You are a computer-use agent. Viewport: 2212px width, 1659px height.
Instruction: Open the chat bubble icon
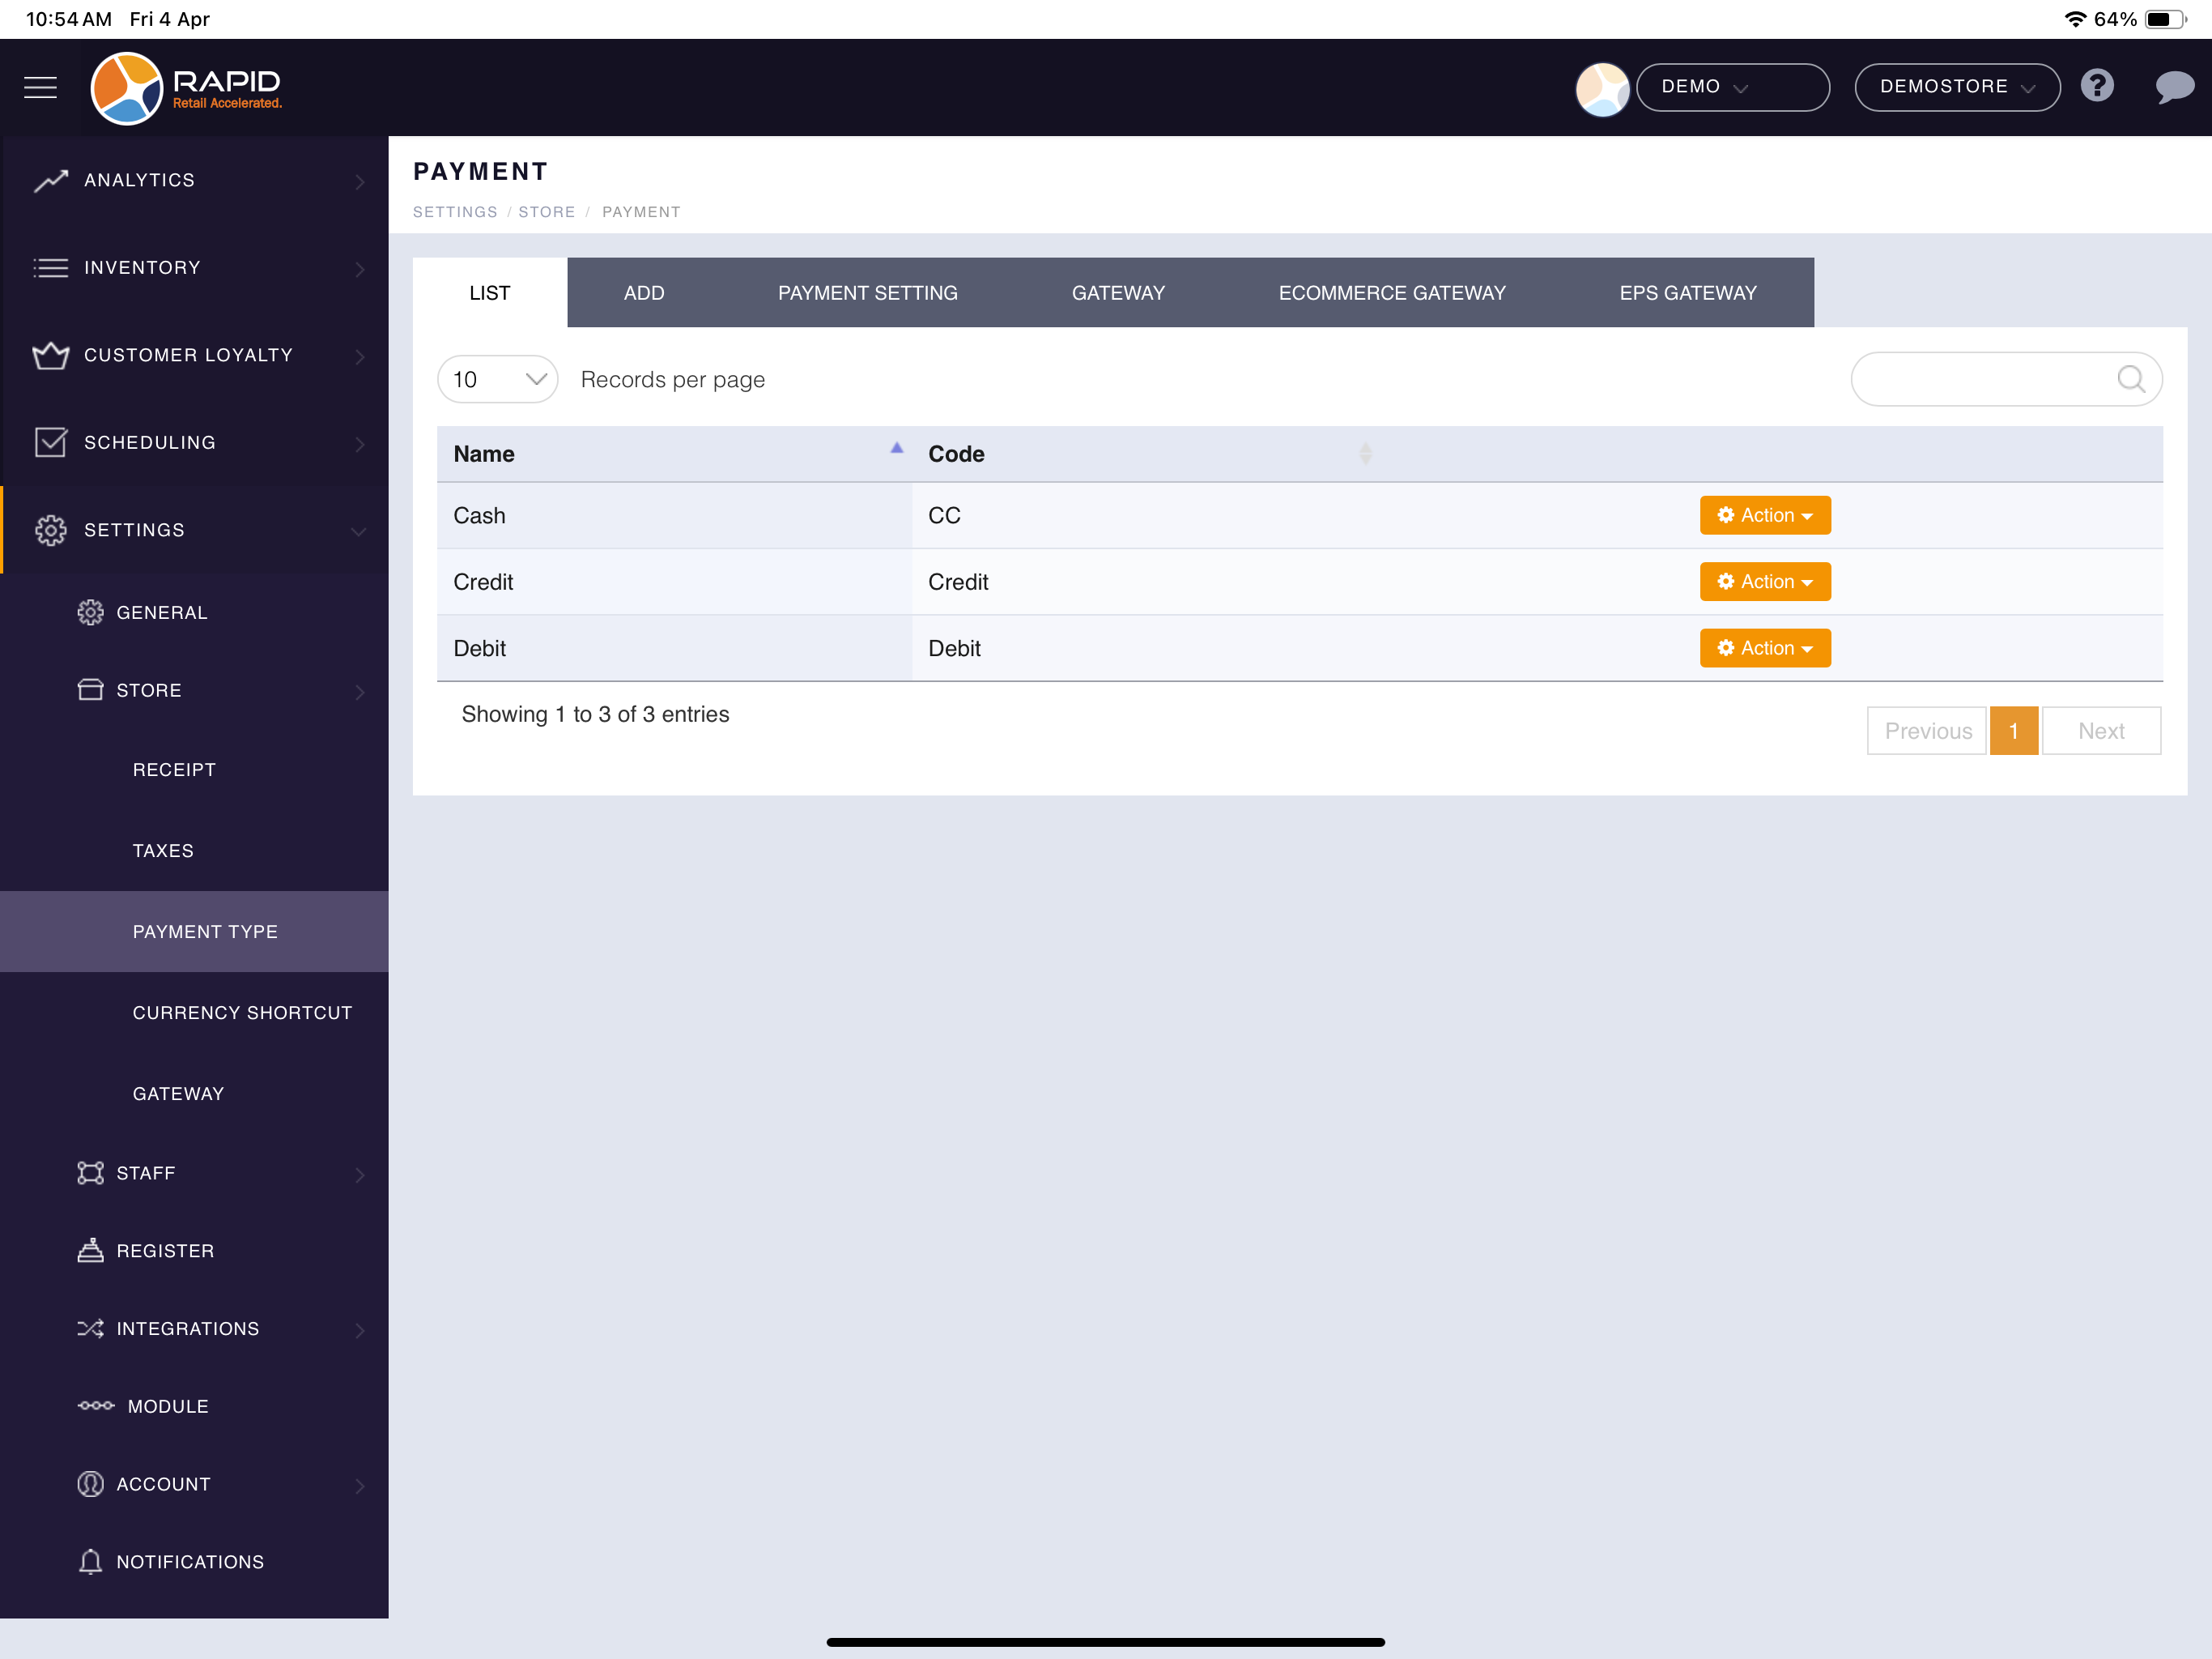tap(2174, 87)
